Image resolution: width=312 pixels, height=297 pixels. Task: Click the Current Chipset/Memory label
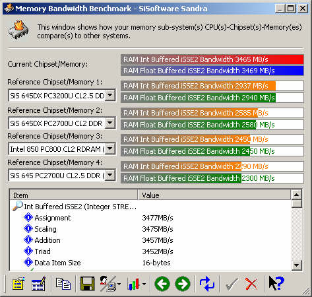(x=47, y=64)
